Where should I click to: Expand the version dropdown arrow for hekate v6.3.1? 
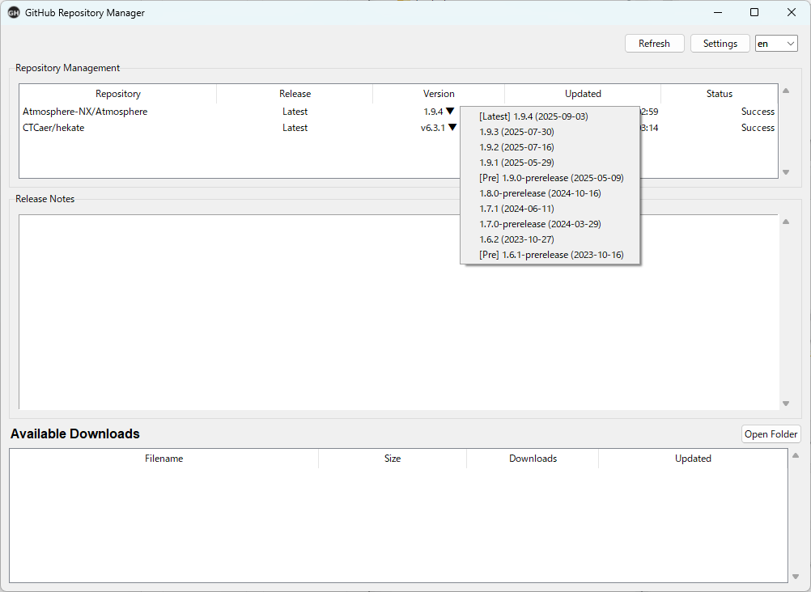click(452, 127)
